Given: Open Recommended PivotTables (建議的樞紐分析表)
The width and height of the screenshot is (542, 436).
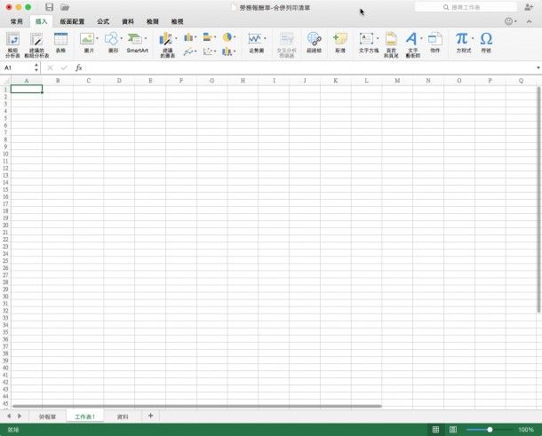Looking at the screenshot, I should [36, 44].
